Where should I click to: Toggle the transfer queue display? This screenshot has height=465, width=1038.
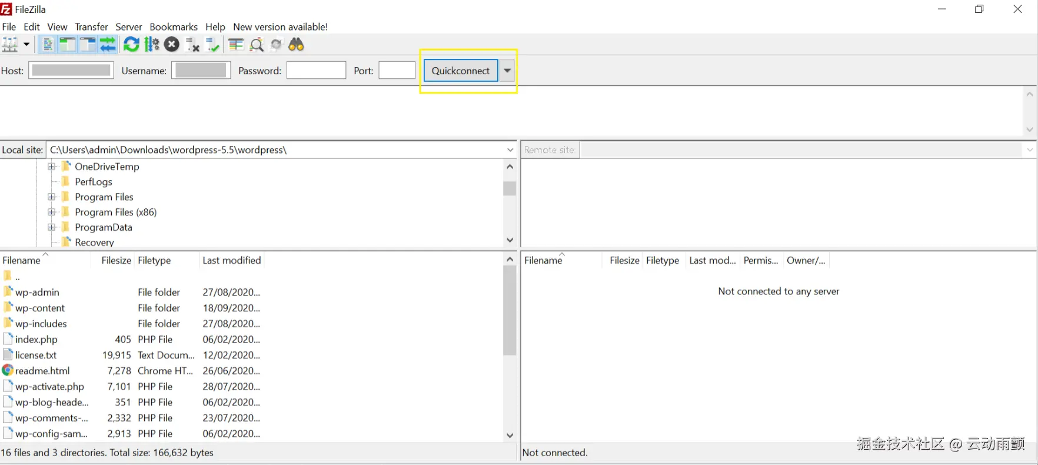click(108, 45)
